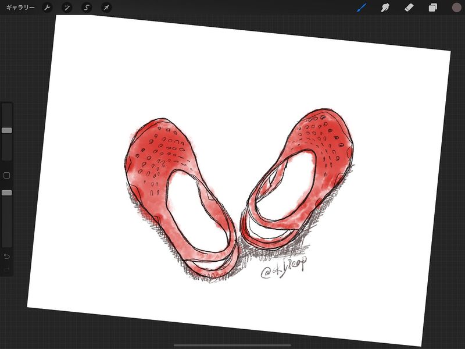Viewport: 465px width, 349px height.
Task: Activate the Selection tool
Action: pyautogui.click(x=87, y=8)
